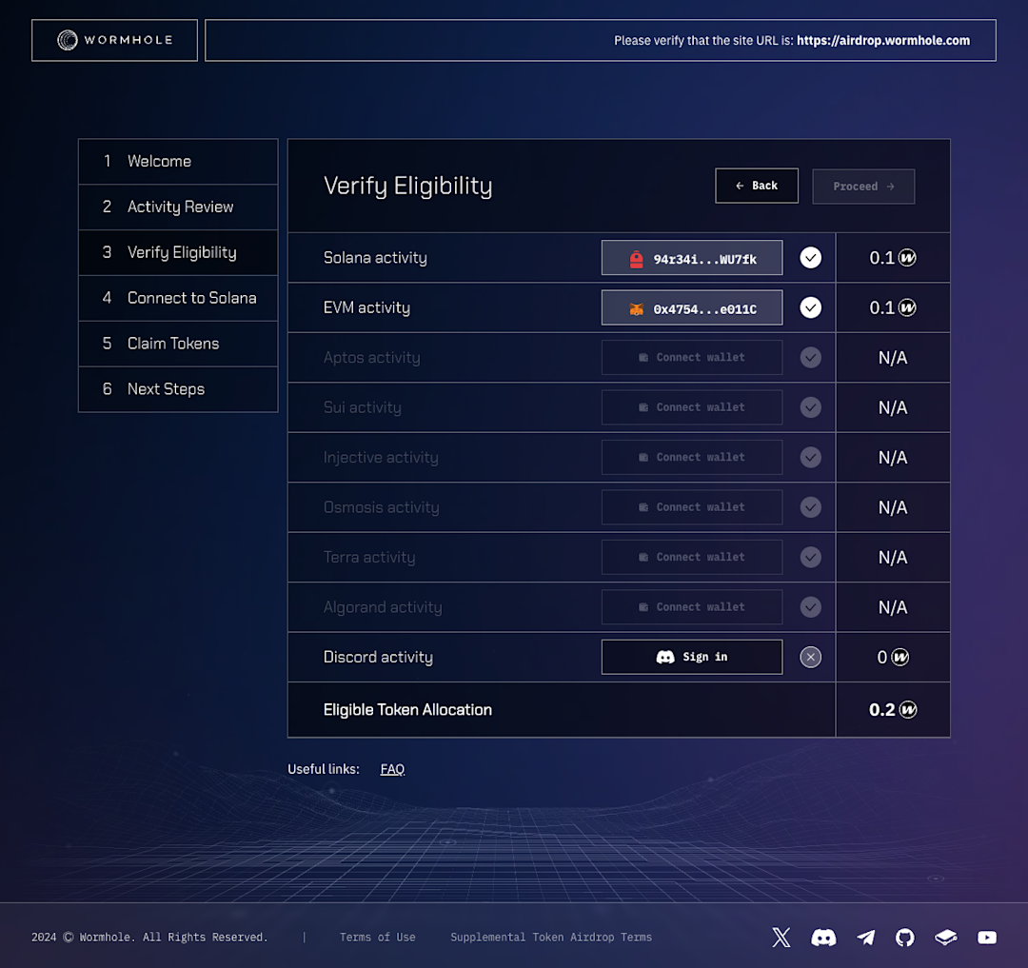Click the Connect wallet button for Sui activity
1028x968 pixels.
click(x=691, y=406)
